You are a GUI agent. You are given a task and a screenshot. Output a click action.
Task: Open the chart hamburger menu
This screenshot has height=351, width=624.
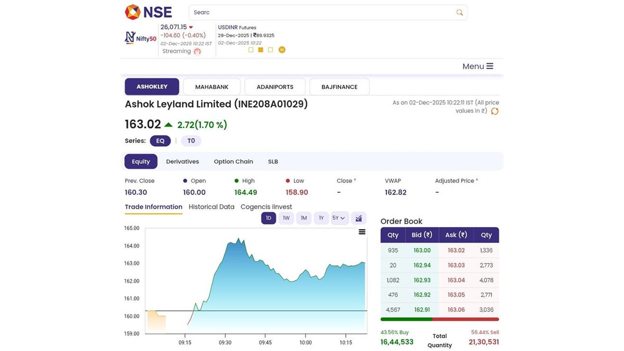[x=362, y=232]
